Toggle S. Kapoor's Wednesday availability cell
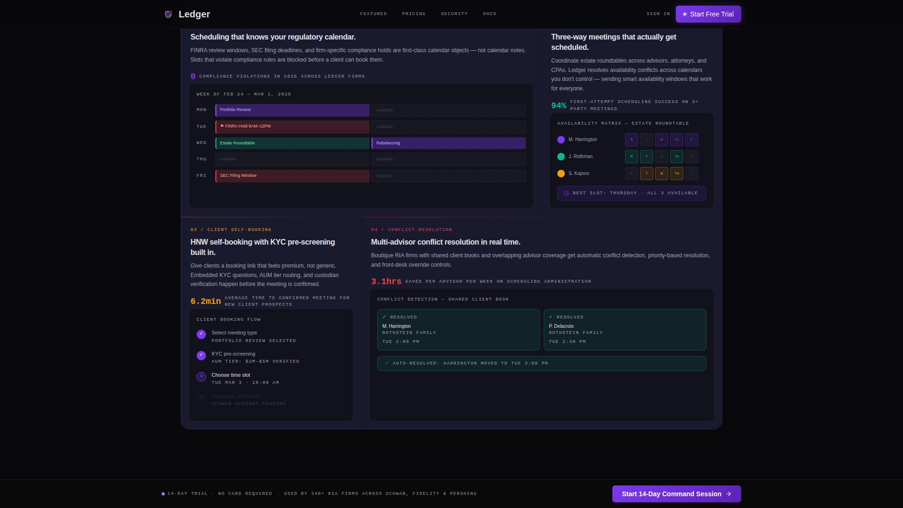903x508 pixels. (x=662, y=174)
